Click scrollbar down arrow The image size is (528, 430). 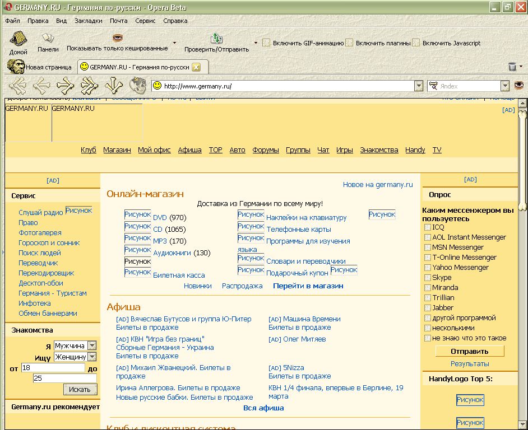[522, 424]
